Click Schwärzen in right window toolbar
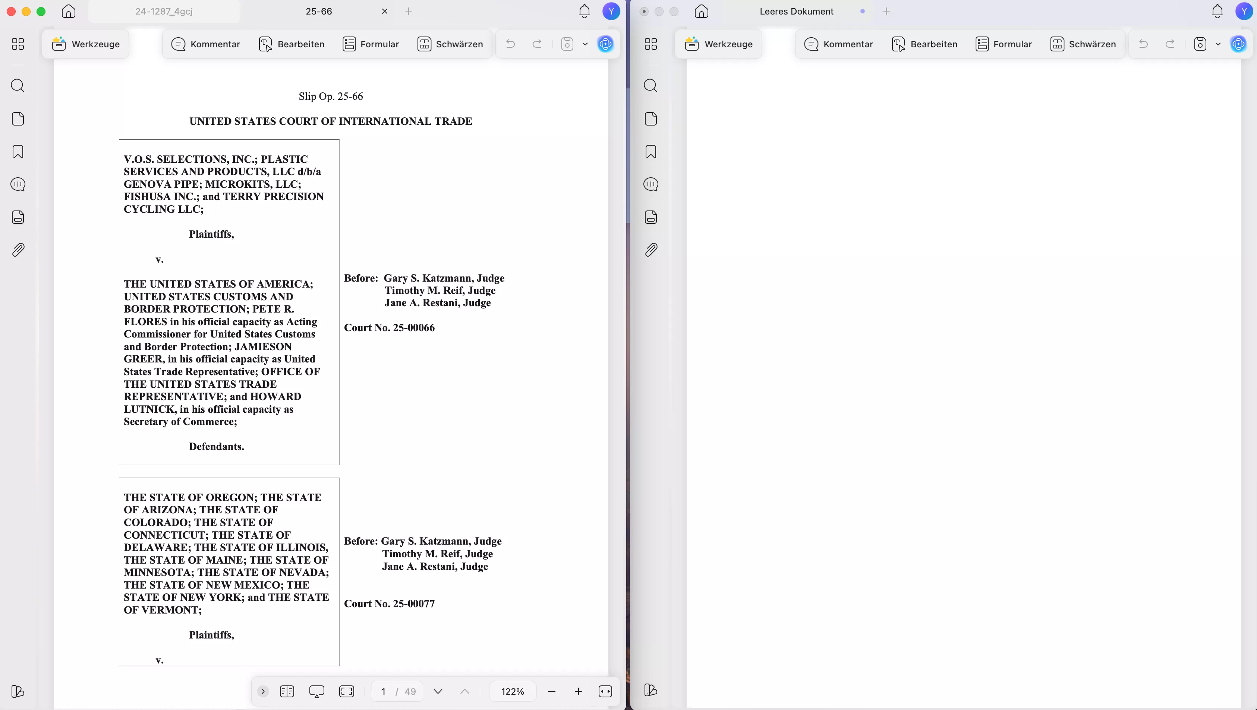The width and height of the screenshot is (1257, 710). tap(1083, 44)
